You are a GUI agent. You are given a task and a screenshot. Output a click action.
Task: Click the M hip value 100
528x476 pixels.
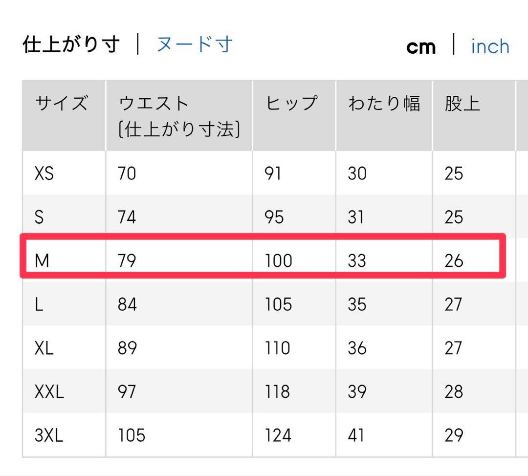tap(278, 261)
